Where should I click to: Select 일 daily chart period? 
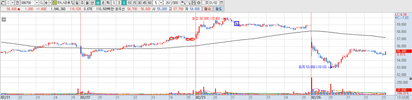click(77, 3)
